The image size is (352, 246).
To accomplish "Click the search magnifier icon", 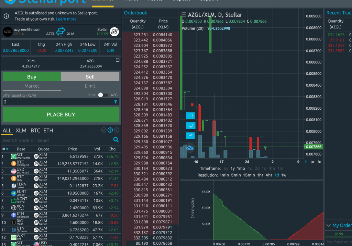I will point(116,140).
